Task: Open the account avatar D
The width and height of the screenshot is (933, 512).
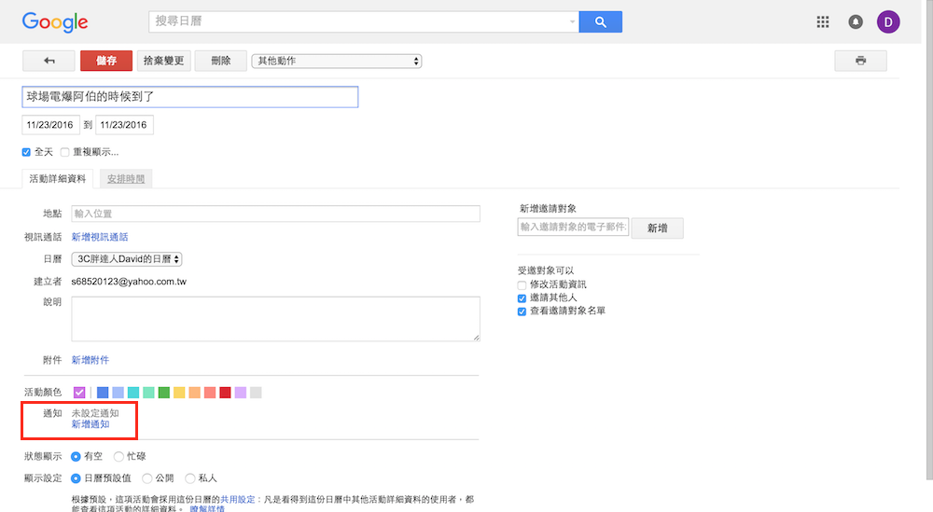Action: (x=888, y=22)
